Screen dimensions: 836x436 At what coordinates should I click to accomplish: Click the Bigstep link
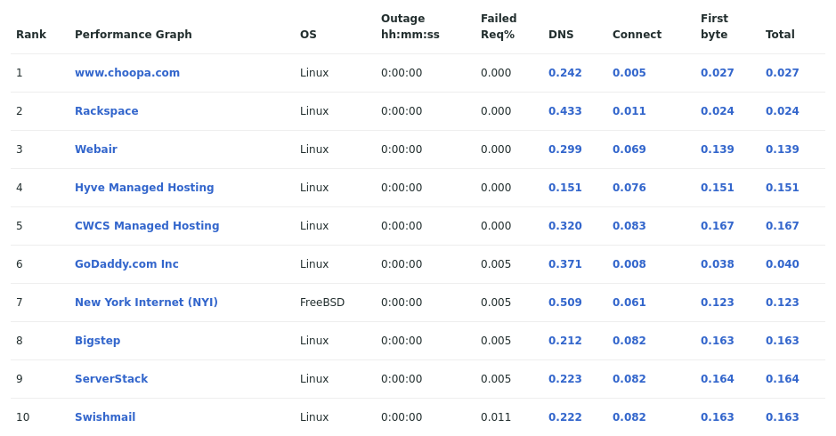click(98, 341)
